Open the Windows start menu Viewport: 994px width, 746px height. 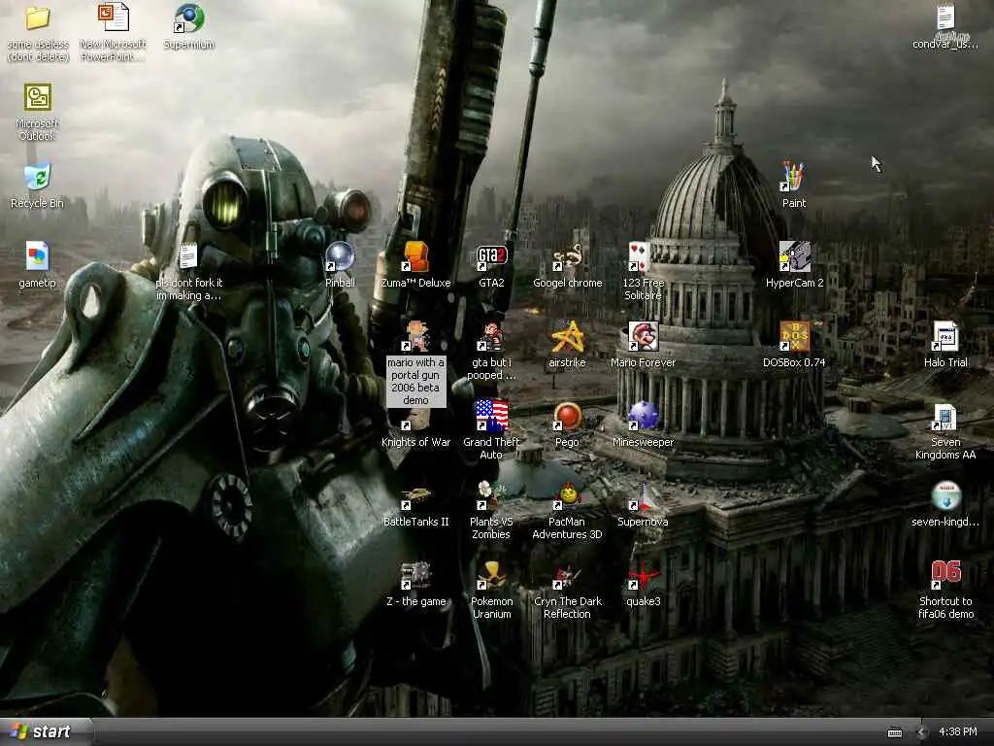pyautogui.click(x=47, y=732)
